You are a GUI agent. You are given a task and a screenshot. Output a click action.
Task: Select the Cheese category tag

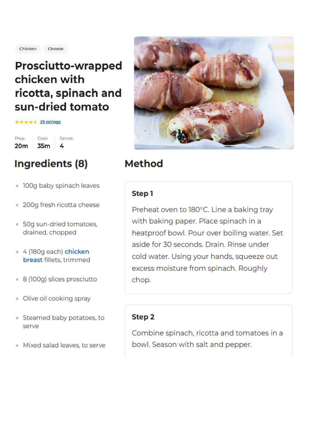click(55, 49)
